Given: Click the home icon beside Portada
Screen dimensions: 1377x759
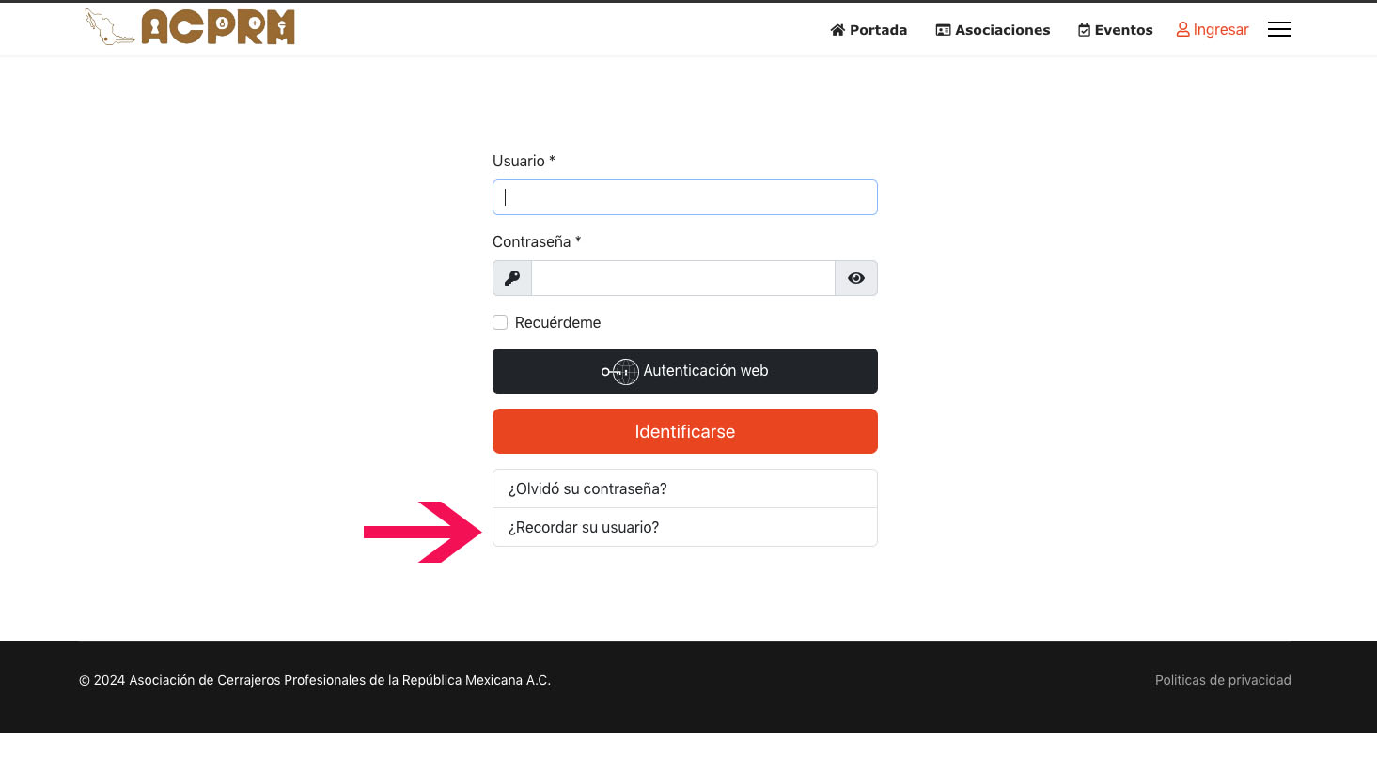Looking at the screenshot, I should 837,30.
